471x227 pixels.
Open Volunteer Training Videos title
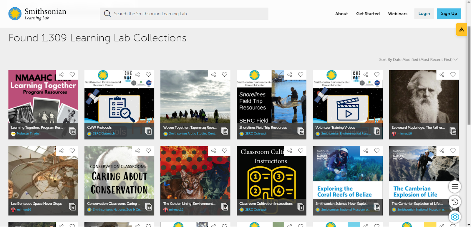[335, 127]
